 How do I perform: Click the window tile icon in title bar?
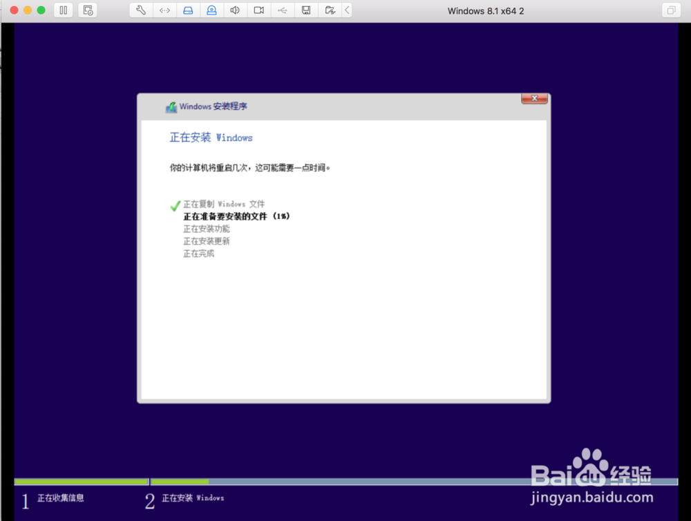pyautogui.click(x=670, y=10)
